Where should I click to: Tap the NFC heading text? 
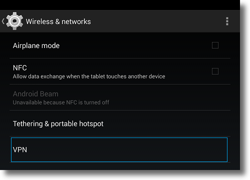coord(20,68)
